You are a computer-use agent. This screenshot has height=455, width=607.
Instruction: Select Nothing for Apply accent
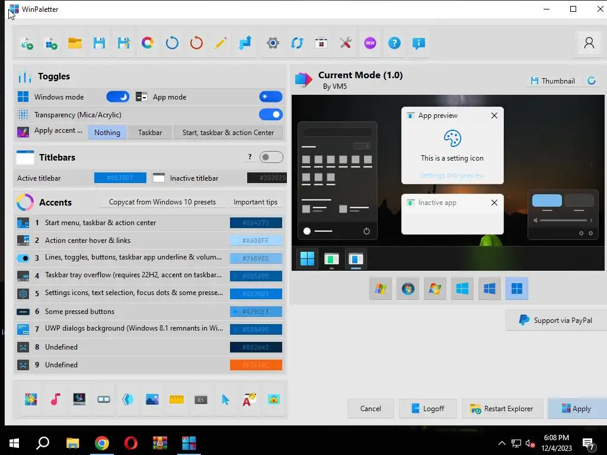point(107,133)
